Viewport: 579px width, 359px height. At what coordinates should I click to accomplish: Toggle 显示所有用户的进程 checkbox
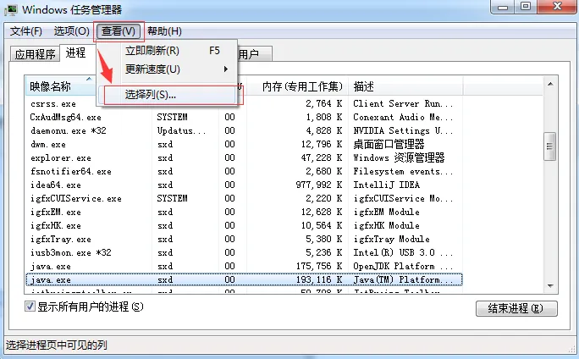point(31,307)
